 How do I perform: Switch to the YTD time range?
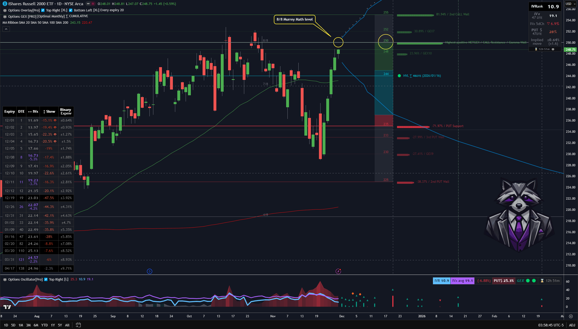point(44,325)
